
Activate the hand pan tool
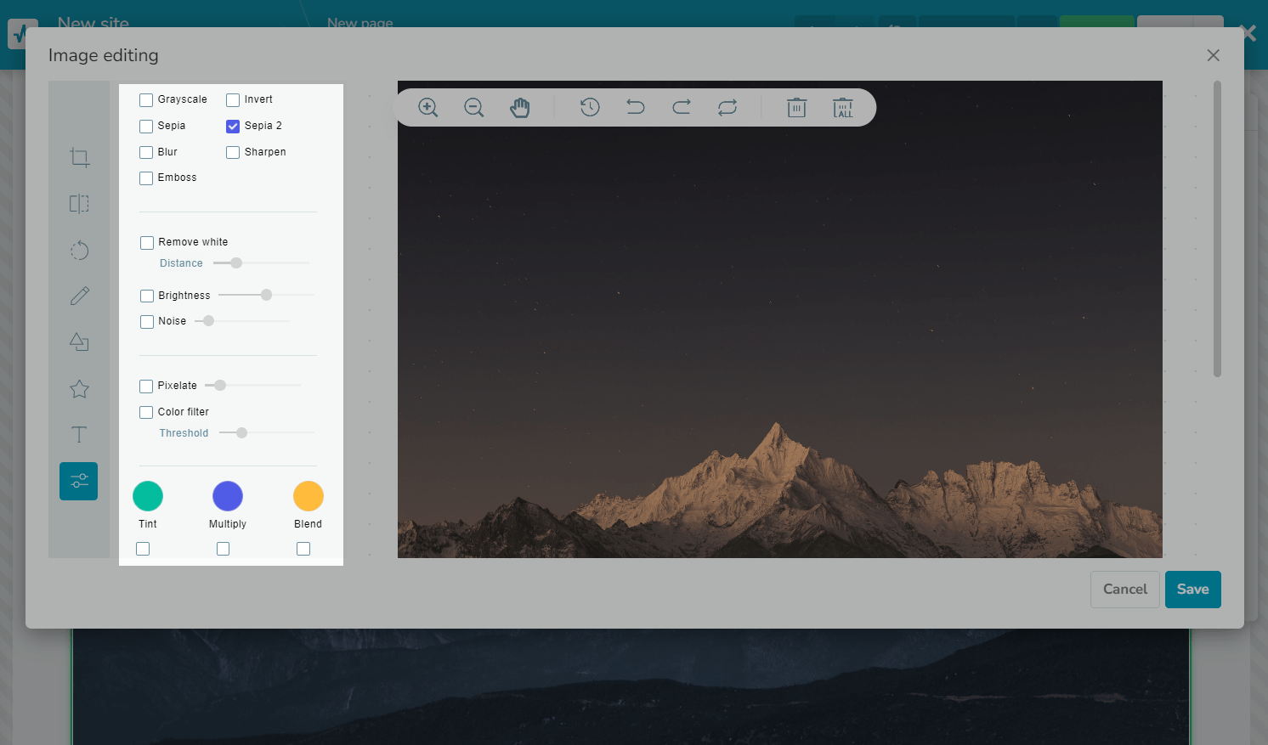tap(520, 108)
